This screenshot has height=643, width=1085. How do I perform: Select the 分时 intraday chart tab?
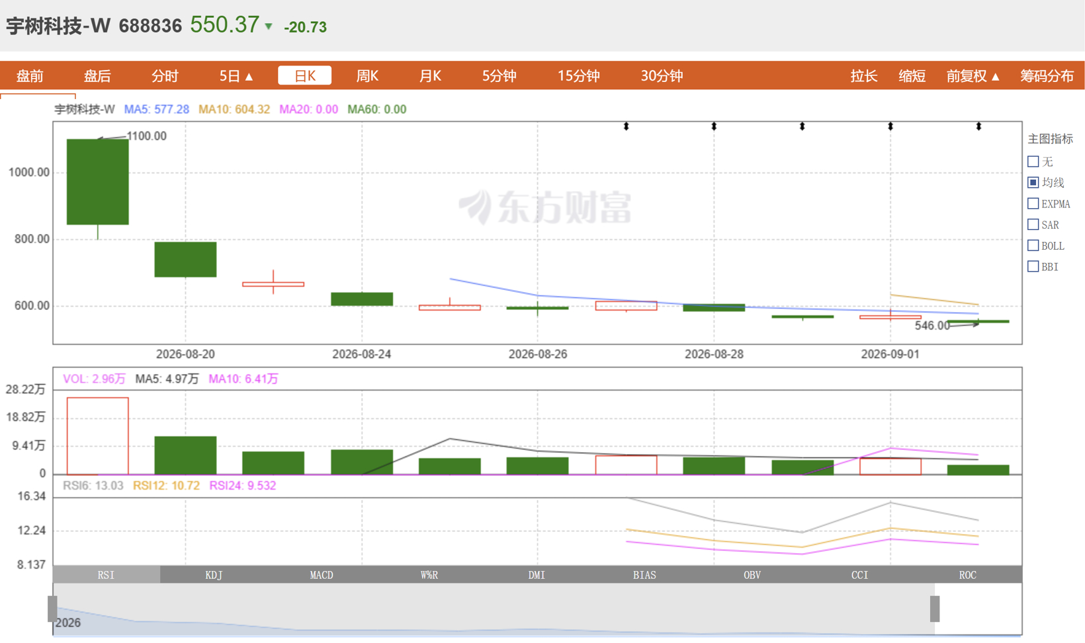coord(165,76)
